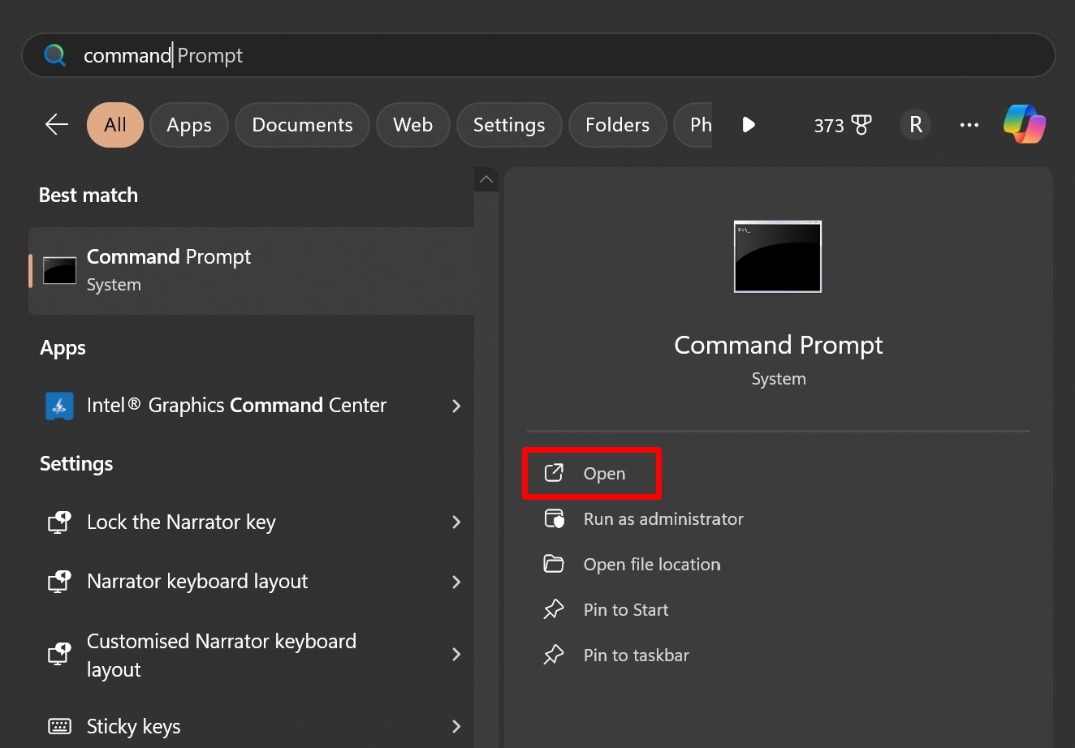Launch the Copilot icon
Screen dimensions: 1075x748
tap(1025, 124)
